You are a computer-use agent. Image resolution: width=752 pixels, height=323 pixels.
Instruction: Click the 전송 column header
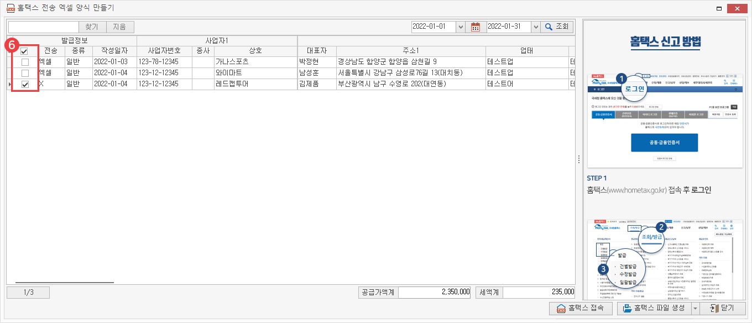pos(50,51)
